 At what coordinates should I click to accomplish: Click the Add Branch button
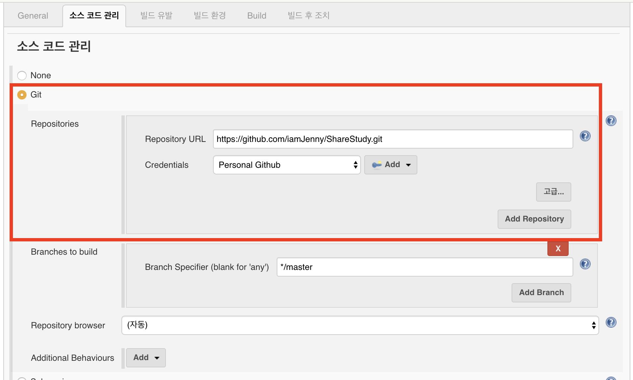tap(541, 292)
